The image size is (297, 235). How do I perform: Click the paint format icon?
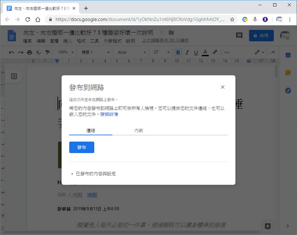[x=48, y=52]
